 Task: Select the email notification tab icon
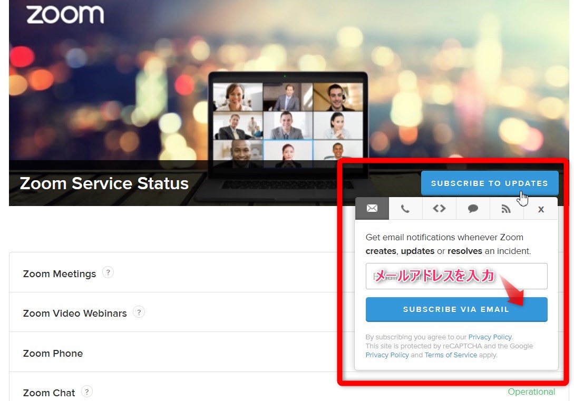coord(372,208)
